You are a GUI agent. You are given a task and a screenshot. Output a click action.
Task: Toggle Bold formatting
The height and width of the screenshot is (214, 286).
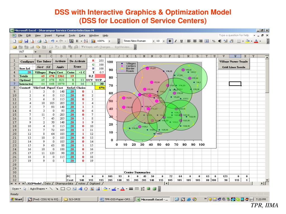point(170,41)
